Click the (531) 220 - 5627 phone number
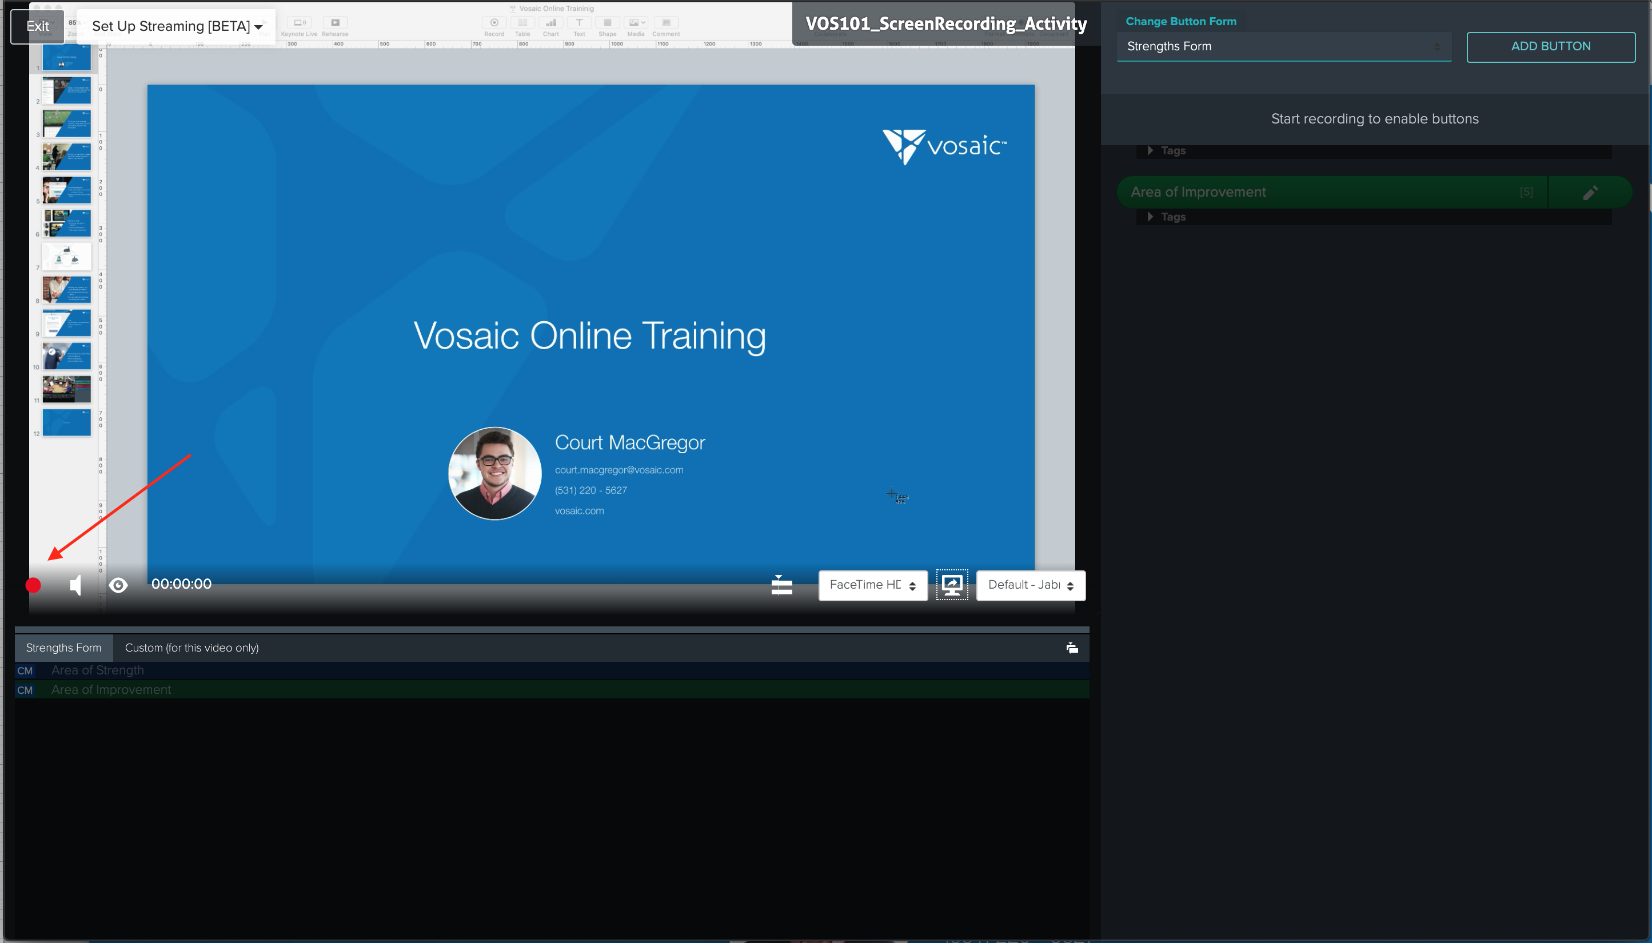 590,490
